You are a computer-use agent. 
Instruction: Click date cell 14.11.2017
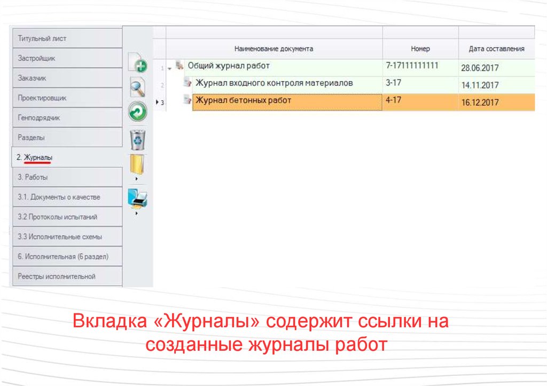[496, 85]
